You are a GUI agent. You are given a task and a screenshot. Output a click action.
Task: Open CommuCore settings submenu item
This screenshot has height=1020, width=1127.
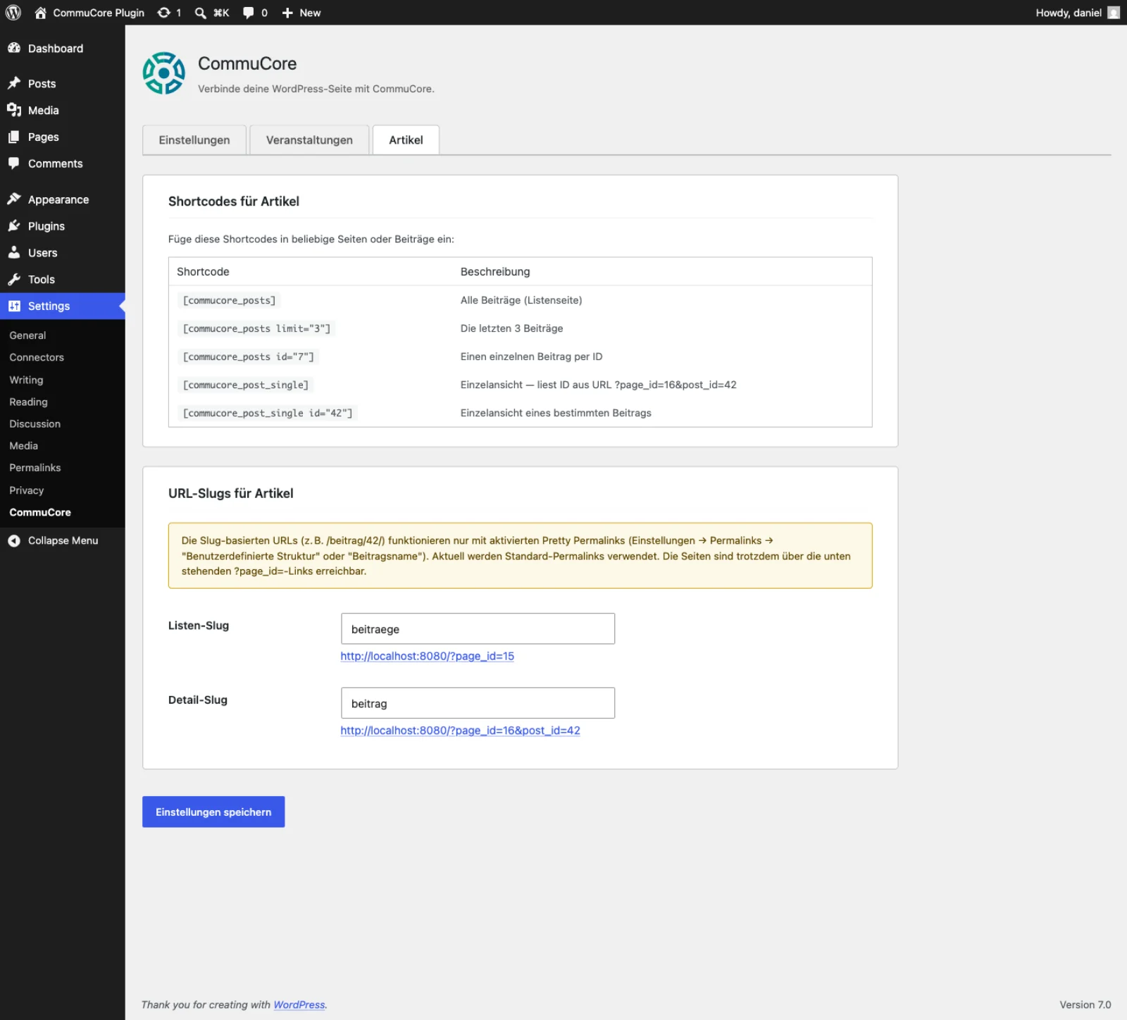pos(40,512)
